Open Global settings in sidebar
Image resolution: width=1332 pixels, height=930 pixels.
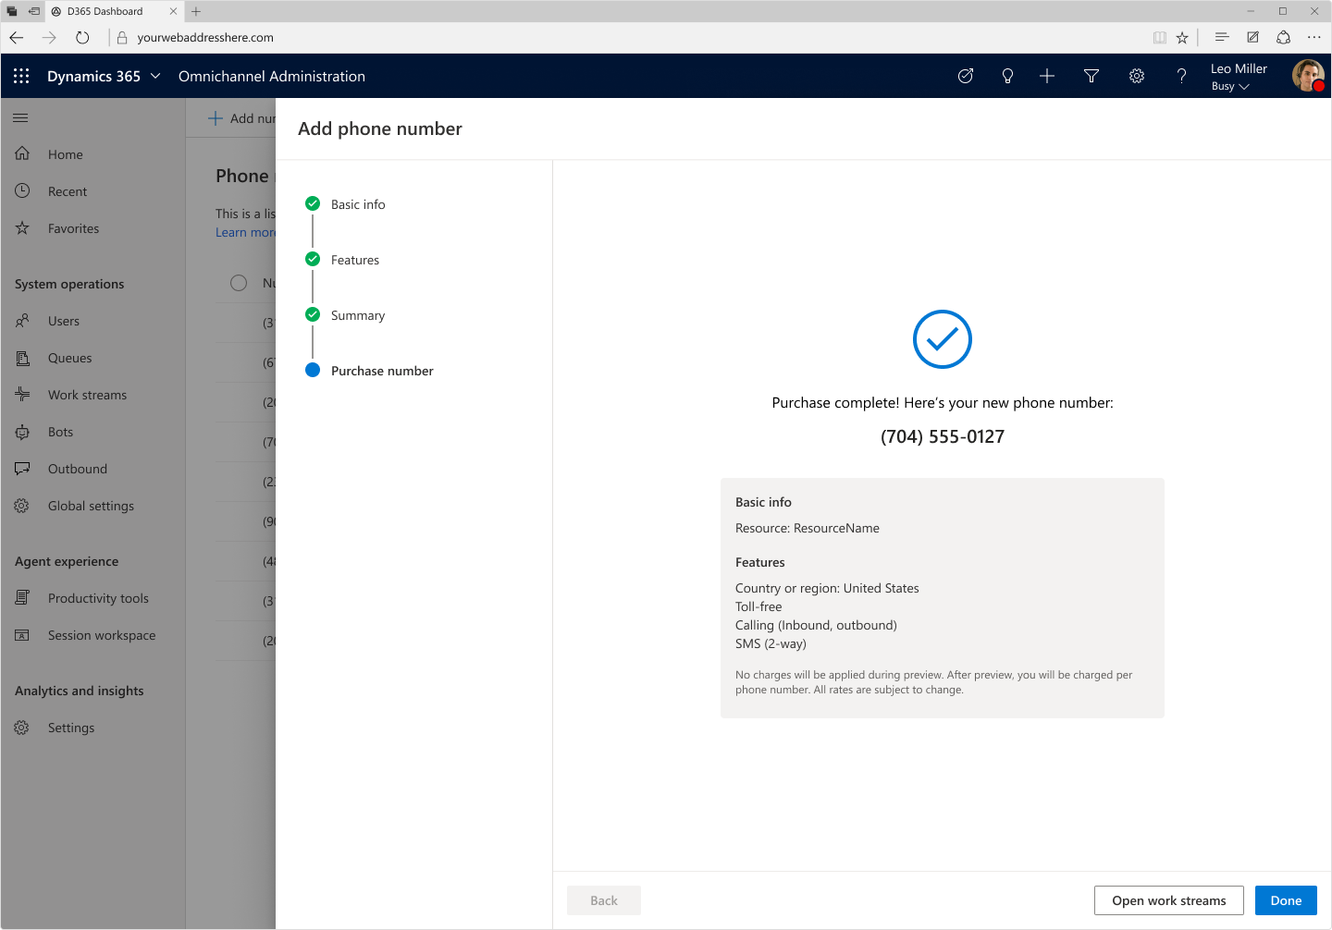[x=92, y=506]
